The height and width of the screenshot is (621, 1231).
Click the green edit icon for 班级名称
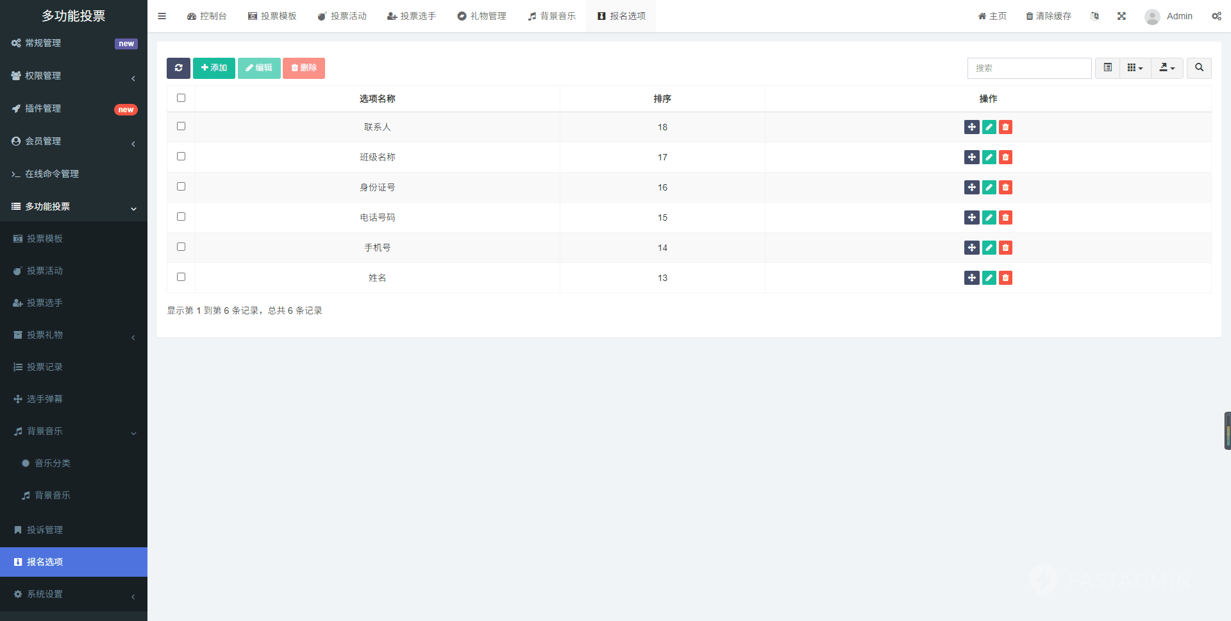tap(989, 157)
